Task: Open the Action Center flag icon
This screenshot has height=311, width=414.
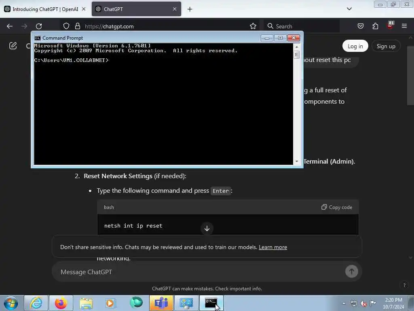Action: pos(373,303)
